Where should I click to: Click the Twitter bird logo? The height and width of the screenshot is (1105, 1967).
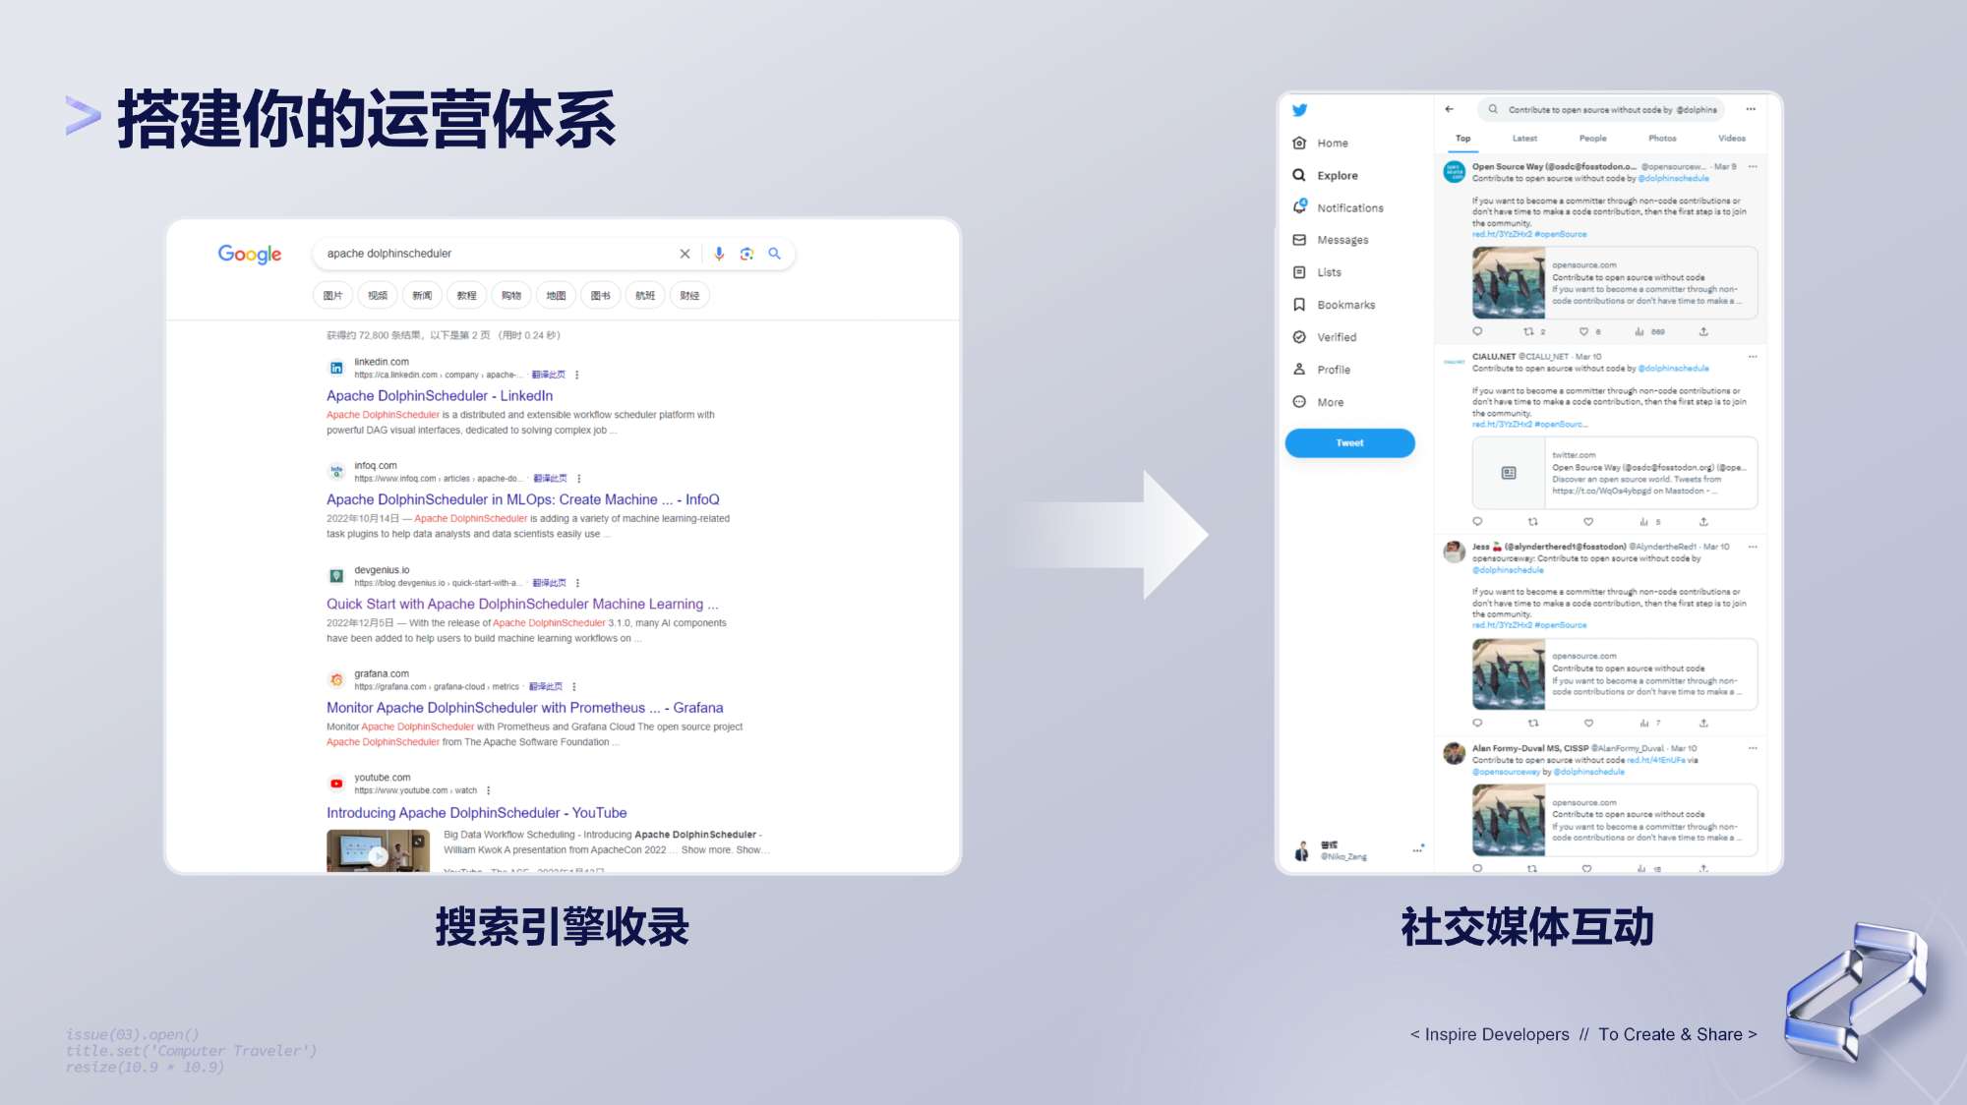pyautogui.click(x=1299, y=110)
